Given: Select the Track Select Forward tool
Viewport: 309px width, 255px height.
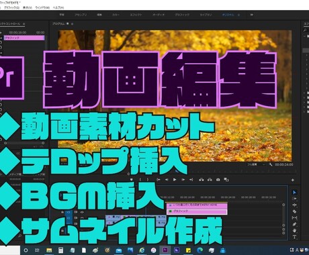Looking at the screenshot, I should (295, 199).
